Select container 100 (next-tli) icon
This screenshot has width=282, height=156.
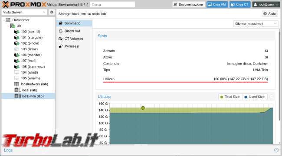(17, 32)
